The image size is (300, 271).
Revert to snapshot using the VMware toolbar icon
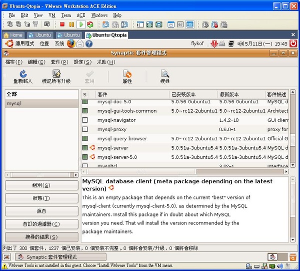[x=115, y=25]
